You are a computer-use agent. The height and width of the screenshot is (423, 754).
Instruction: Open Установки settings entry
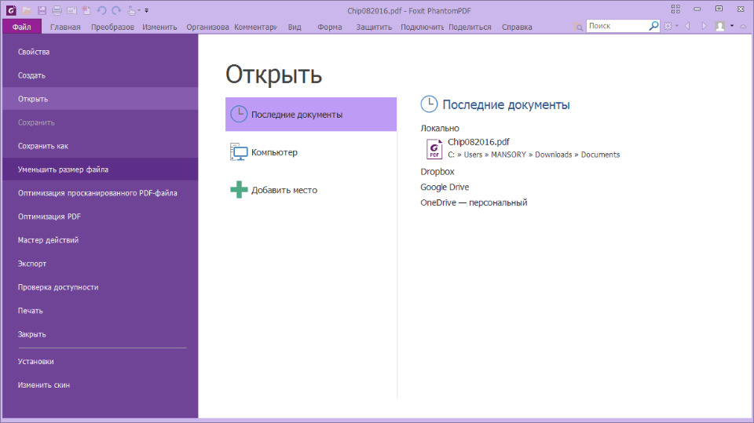click(100, 362)
